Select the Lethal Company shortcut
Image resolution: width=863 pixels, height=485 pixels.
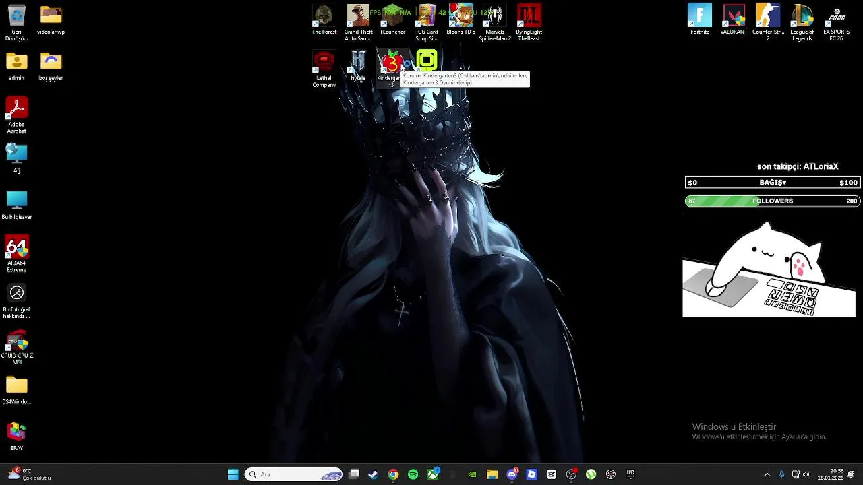(324, 69)
